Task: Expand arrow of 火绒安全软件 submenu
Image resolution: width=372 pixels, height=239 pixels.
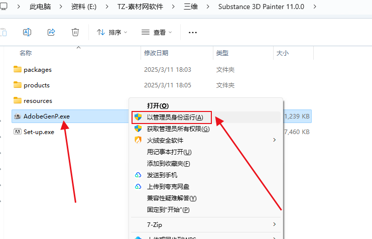Action: [275, 140]
